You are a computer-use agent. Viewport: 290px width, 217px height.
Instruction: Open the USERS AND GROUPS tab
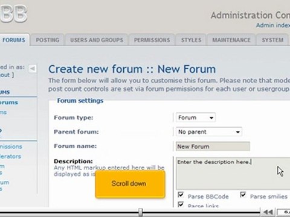pyautogui.click(x=97, y=40)
